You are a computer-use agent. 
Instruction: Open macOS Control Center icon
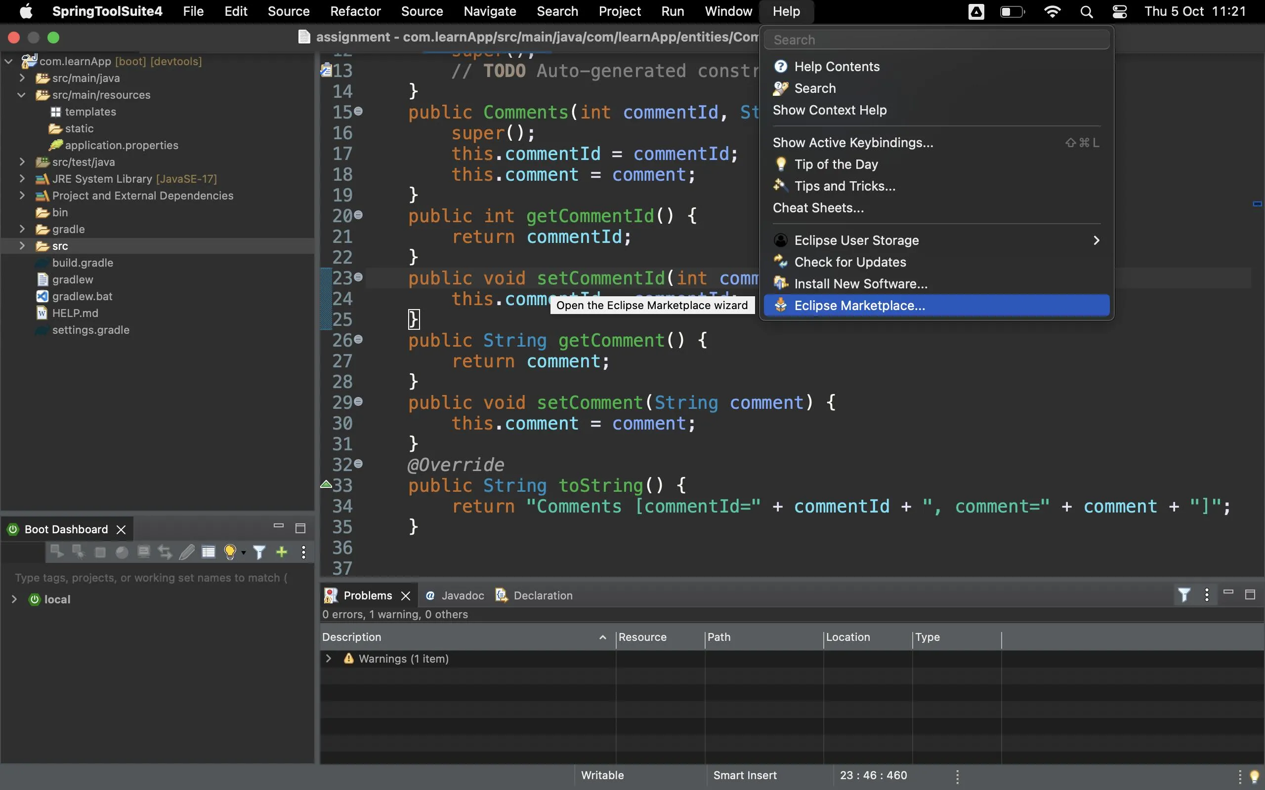(1119, 11)
